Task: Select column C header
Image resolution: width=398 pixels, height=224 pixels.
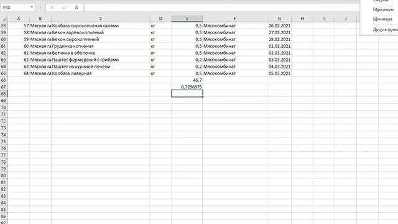Action: pos(101,19)
